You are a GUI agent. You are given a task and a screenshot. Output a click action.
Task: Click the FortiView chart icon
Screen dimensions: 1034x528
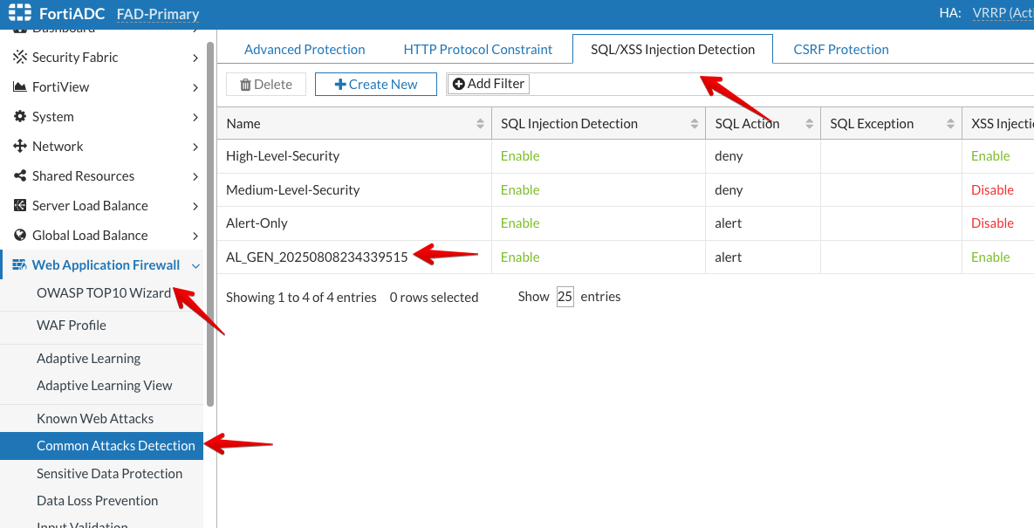(x=19, y=87)
